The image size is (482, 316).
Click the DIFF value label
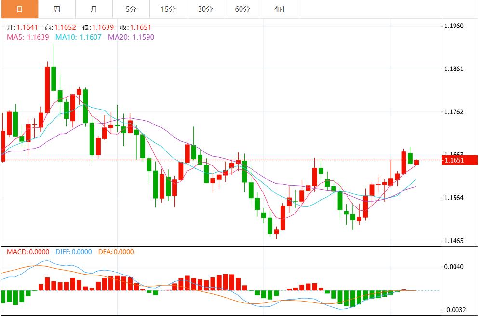(73, 252)
